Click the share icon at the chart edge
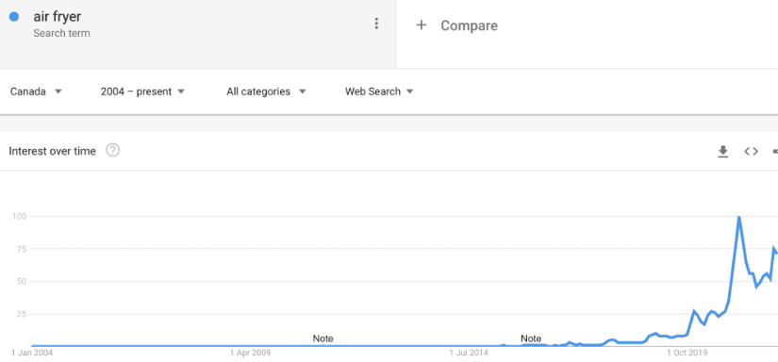The width and height of the screenshot is (778, 362). [775, 151]
